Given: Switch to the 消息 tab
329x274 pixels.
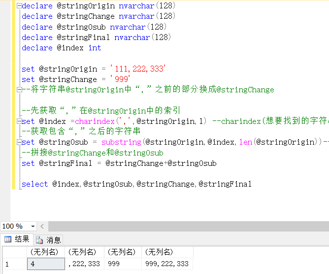Looking at the screenshot, I should point(48,240).
